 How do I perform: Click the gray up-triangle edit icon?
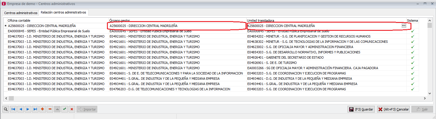57,109
